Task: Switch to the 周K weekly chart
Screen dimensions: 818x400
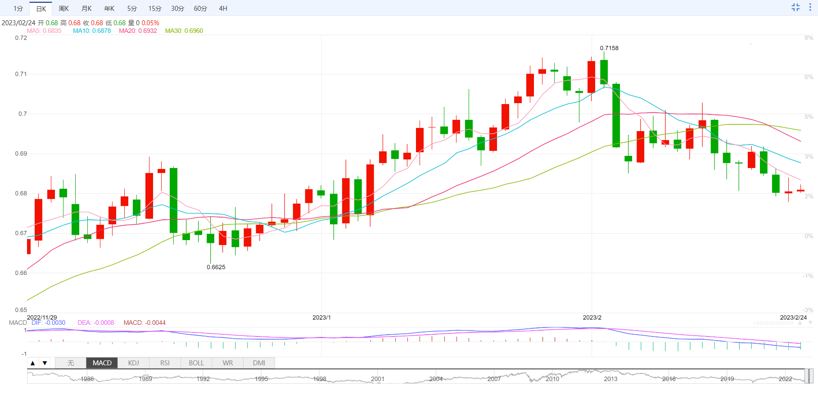Action: click(64, 9)
